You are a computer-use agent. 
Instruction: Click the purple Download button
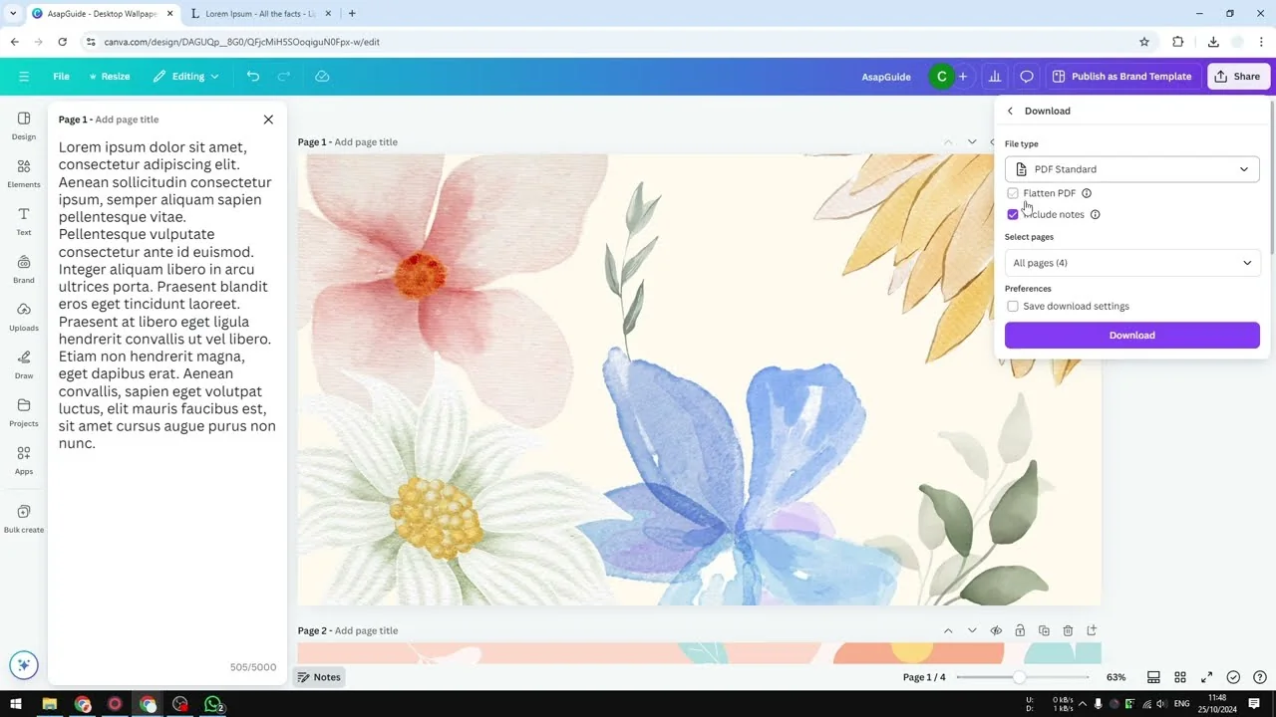tap(1131, 336)
